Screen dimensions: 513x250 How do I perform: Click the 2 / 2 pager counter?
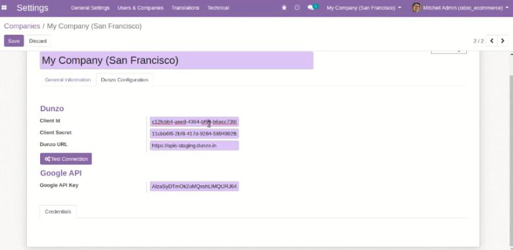[478, 41]
